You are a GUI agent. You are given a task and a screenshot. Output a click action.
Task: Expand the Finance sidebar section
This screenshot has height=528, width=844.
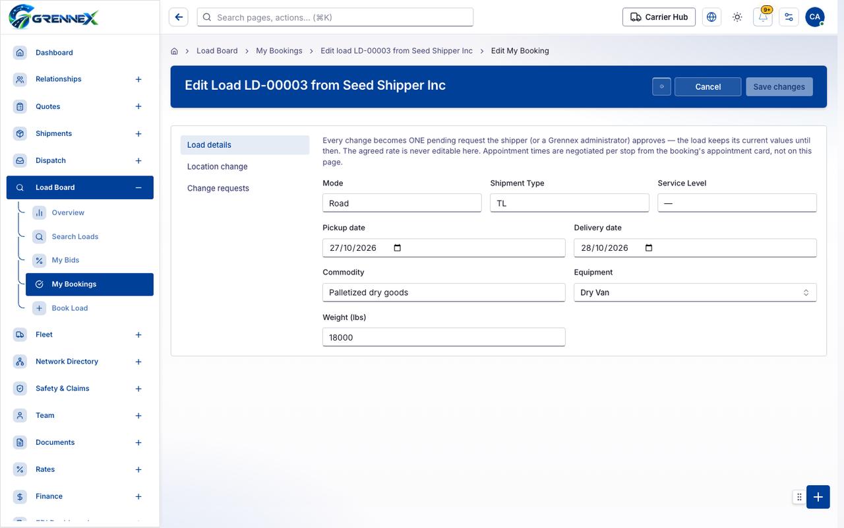coord(138,496)
